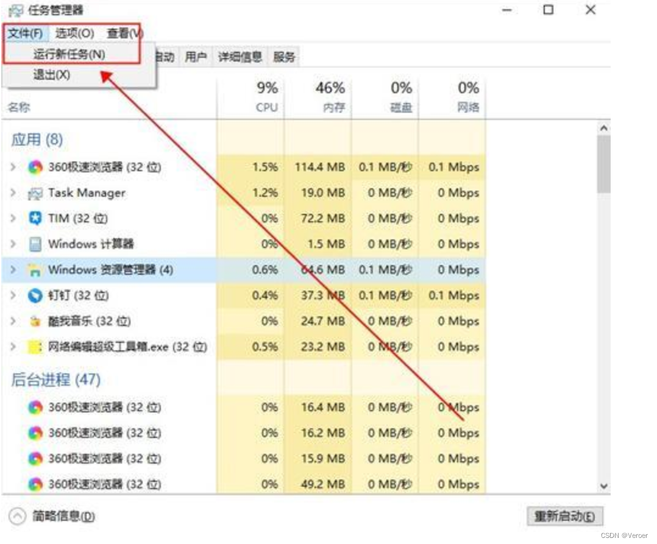Click the 1.5 MB value for Windows 计算器
Image resolution: width=657 pixels, height=544 pixels.
tap(327, 244)
